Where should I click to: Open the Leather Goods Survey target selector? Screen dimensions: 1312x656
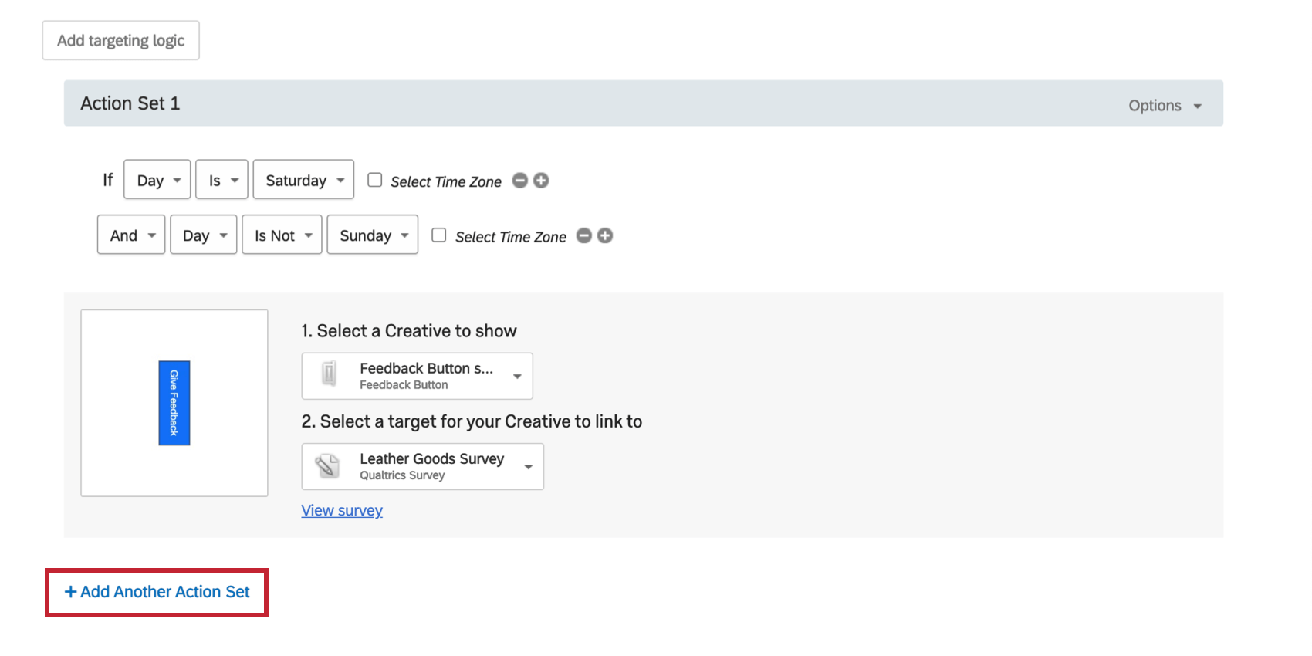[x=422, y=466]
